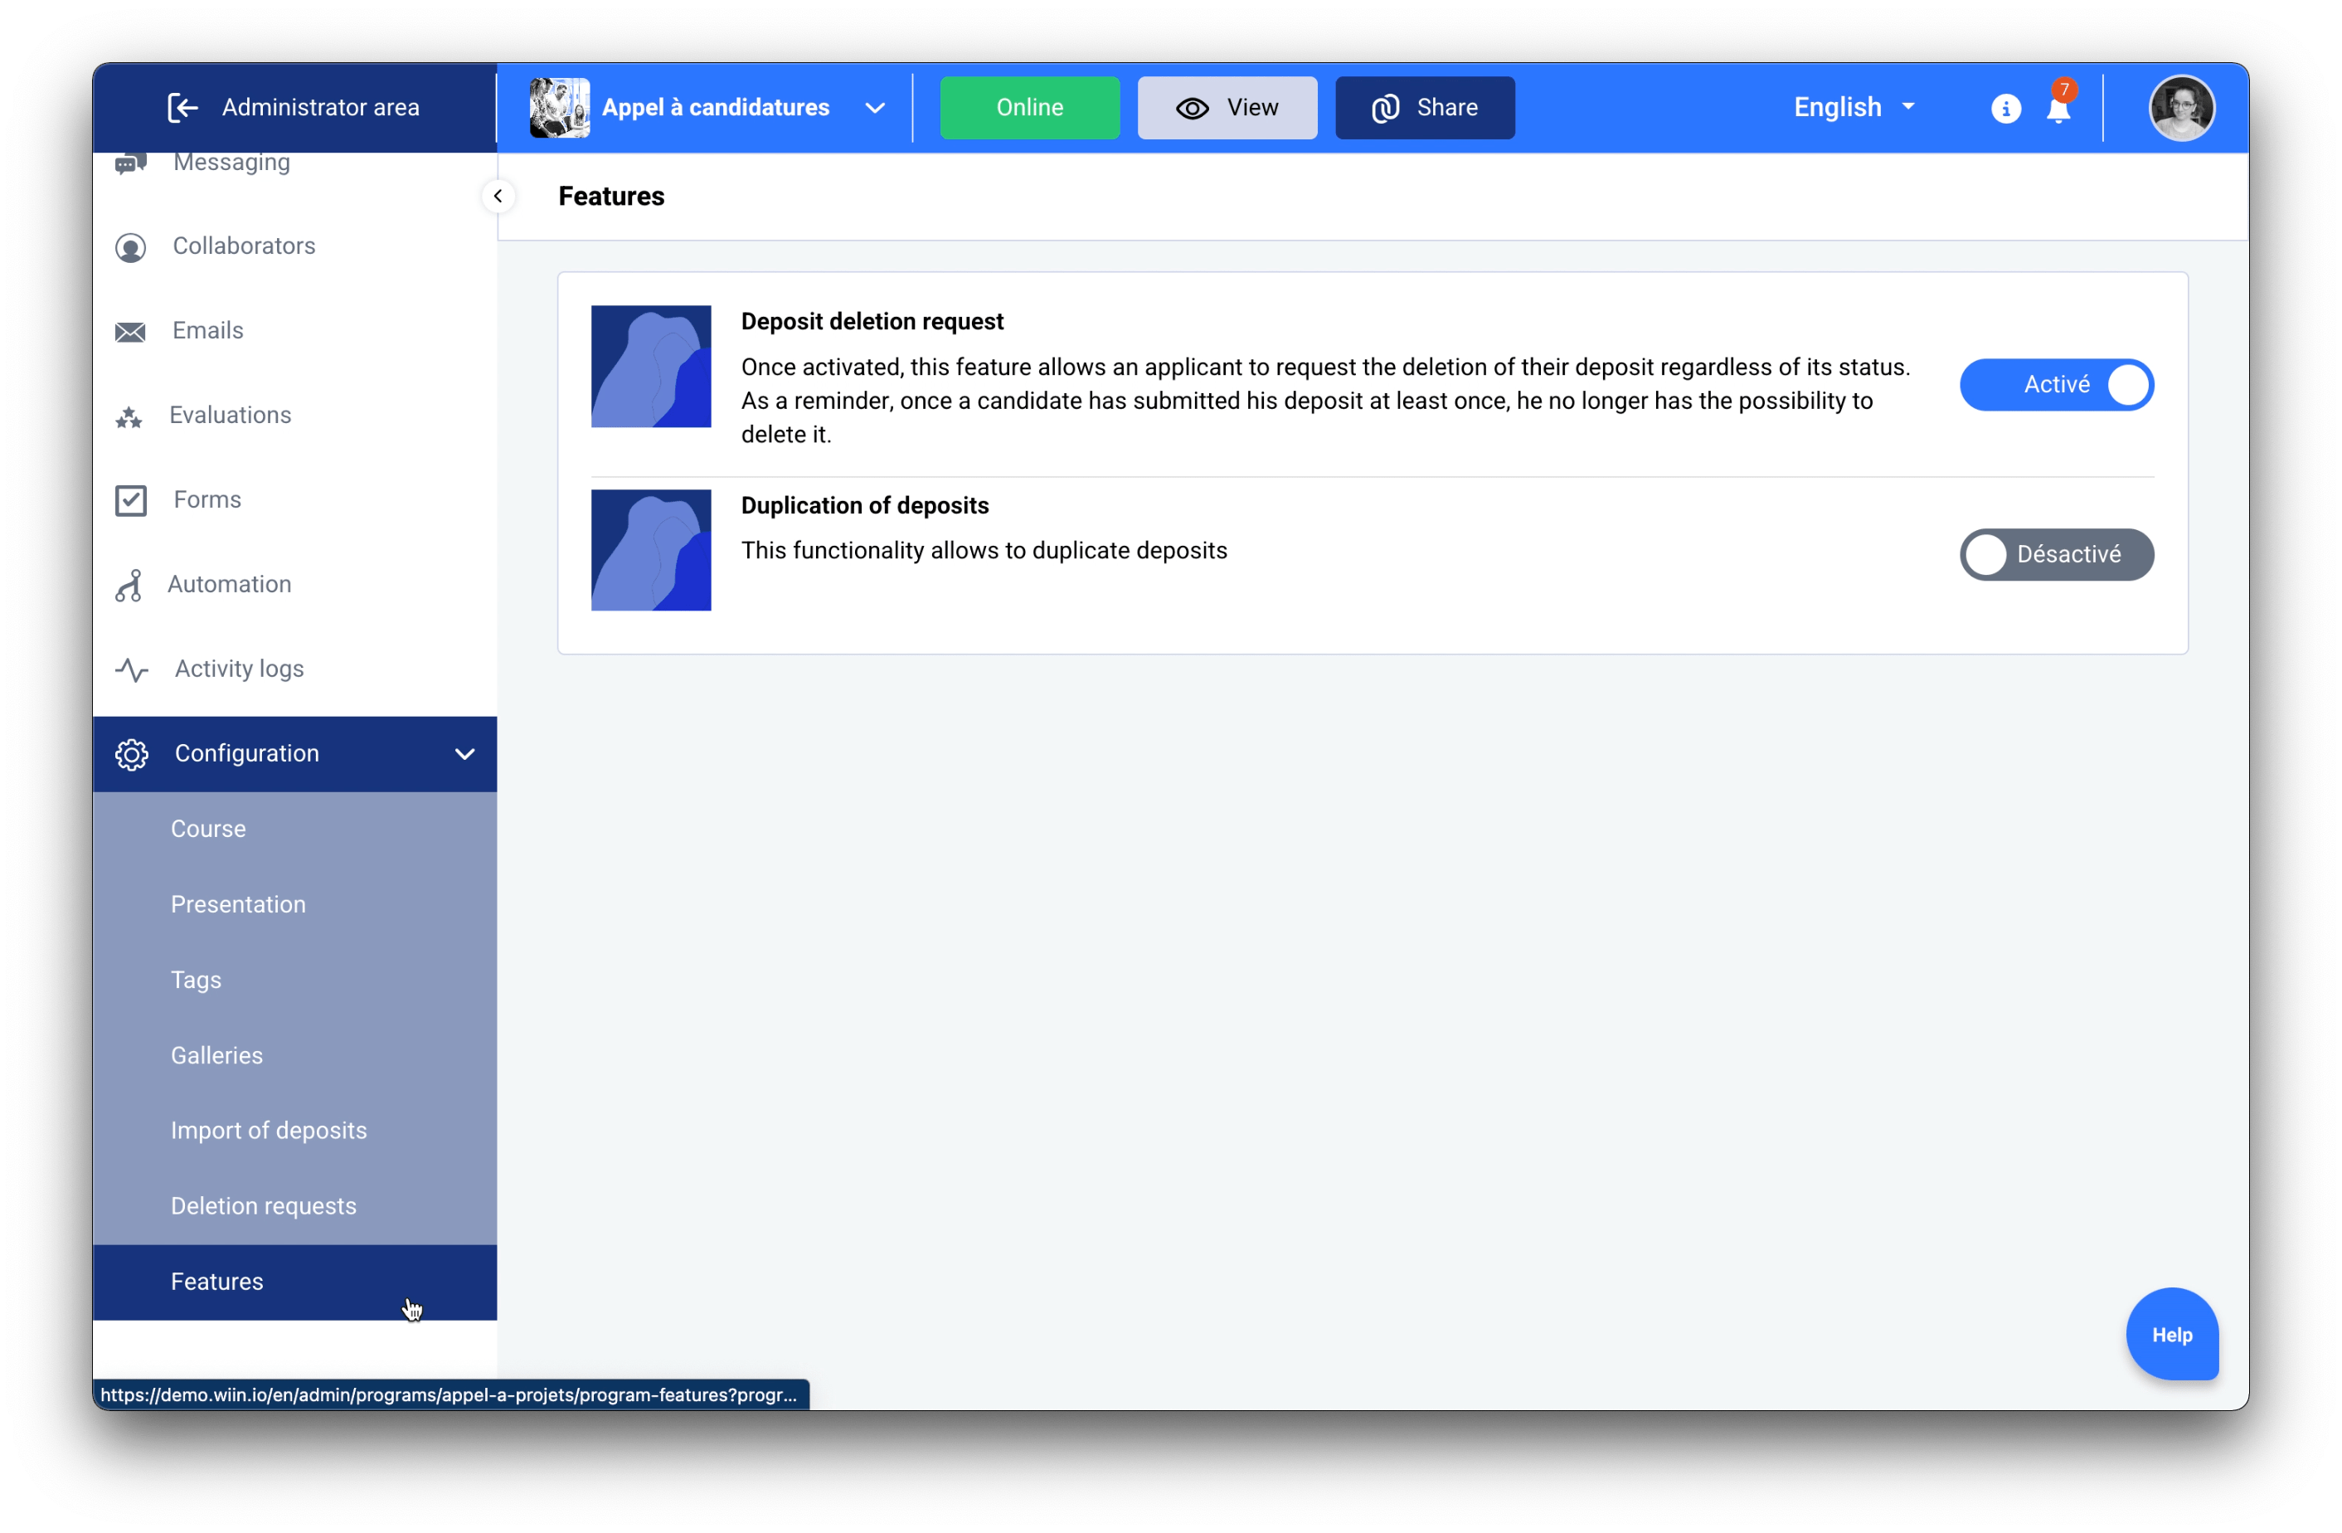Open the Course submenu item

click(x=294, y=829)
